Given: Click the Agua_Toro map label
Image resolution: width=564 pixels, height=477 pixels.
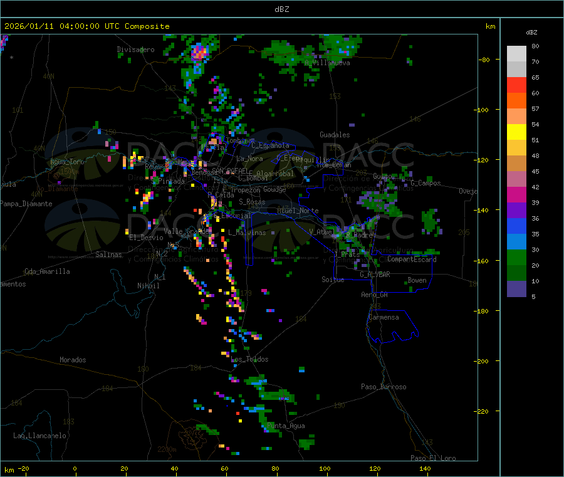Looking at the screenshot, I should click(x=67, y=162).
